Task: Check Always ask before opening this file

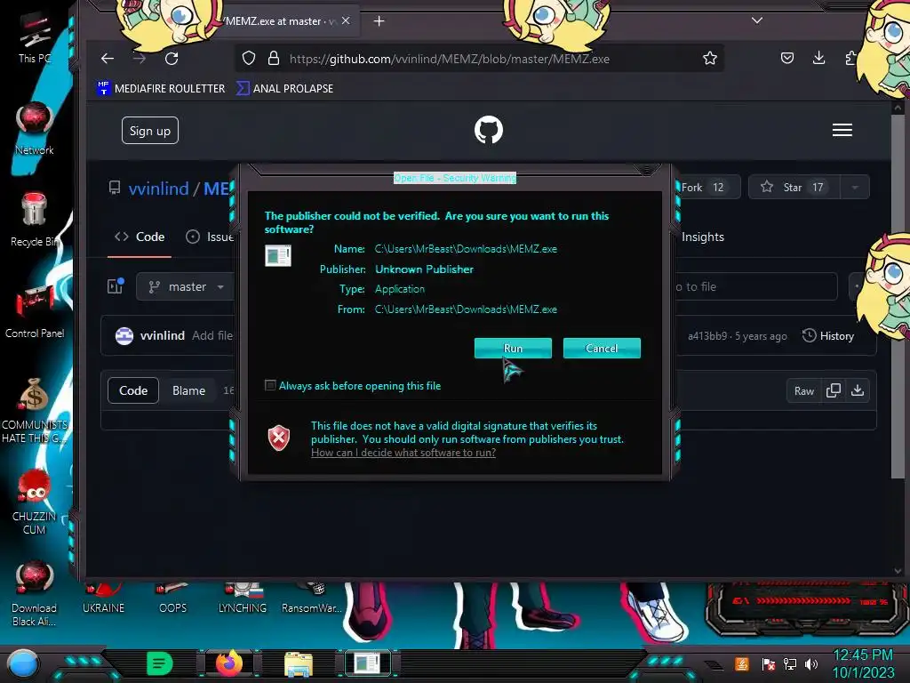Action: (x=270, y=385)
